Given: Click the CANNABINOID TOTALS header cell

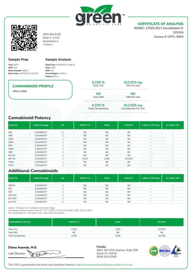Looking at the screenshot, I should click(19, 222).
